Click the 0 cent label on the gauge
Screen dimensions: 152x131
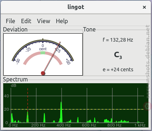coord(43,47)
